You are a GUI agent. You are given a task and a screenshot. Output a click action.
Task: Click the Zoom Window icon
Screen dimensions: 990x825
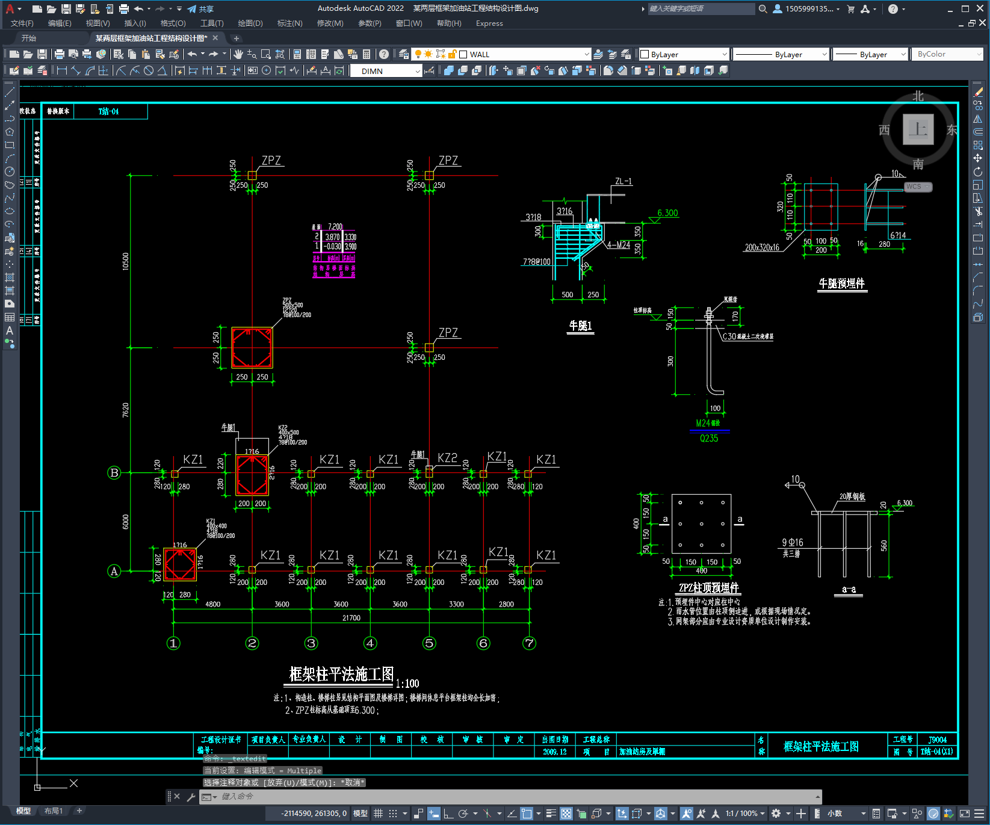coord(266,54)
